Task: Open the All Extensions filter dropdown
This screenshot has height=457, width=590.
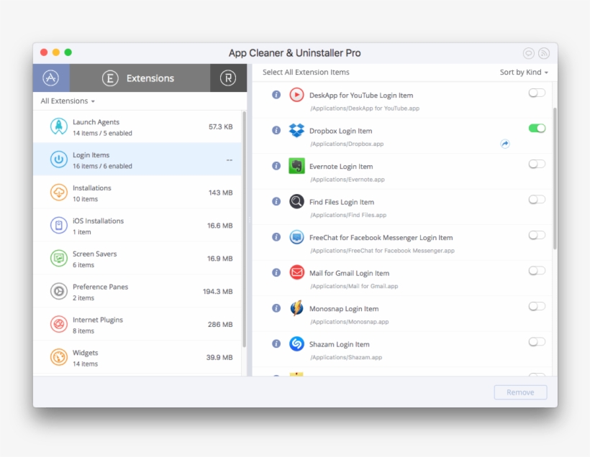Action: 68,101
